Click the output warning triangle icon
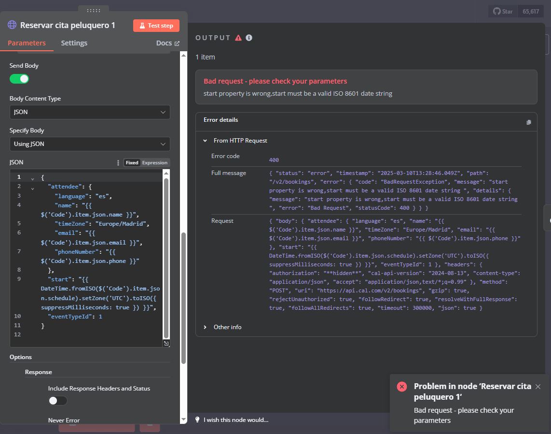This screenshot has height=434, width=551. pyautogui.click(x=238, y=38)
